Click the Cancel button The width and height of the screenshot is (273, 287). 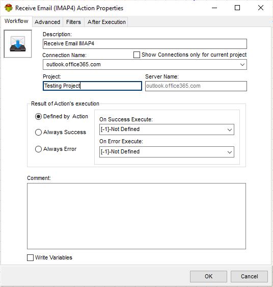[x=249, y=276]
